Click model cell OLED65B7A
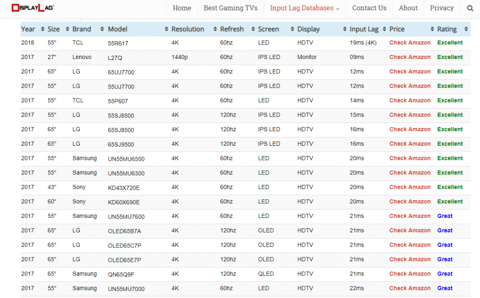This screenshot has width=480, height=298. pyautogui.click(x=124, y=231)
